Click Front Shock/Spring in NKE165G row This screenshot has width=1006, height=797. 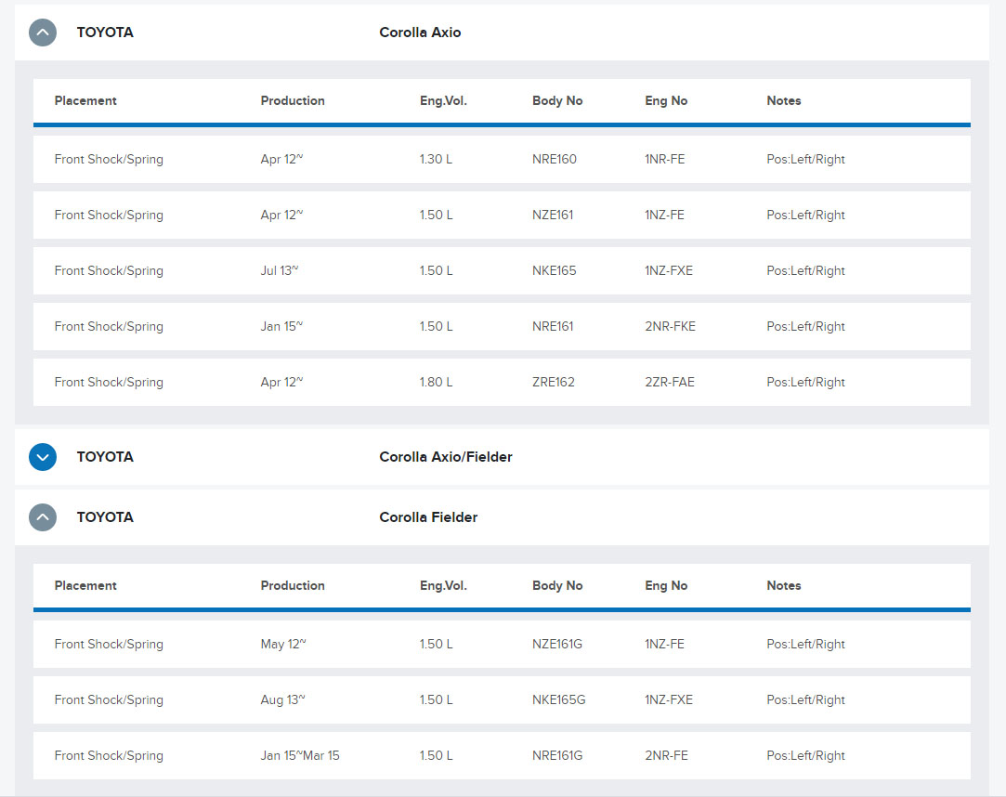pyautogui.click(x=109, y=700)
